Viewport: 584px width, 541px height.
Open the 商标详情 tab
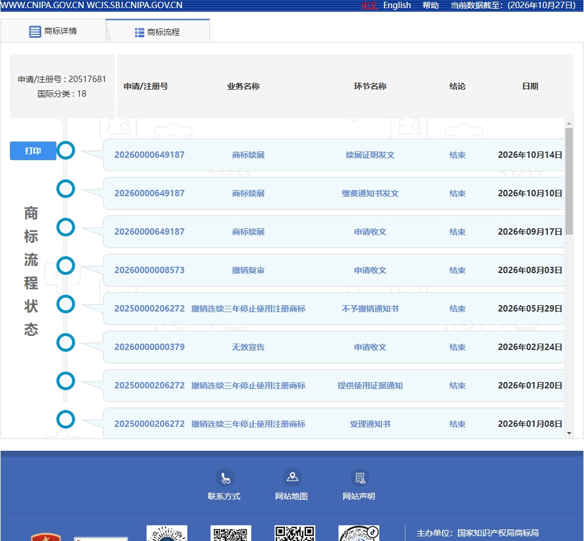tap(54, 31)
